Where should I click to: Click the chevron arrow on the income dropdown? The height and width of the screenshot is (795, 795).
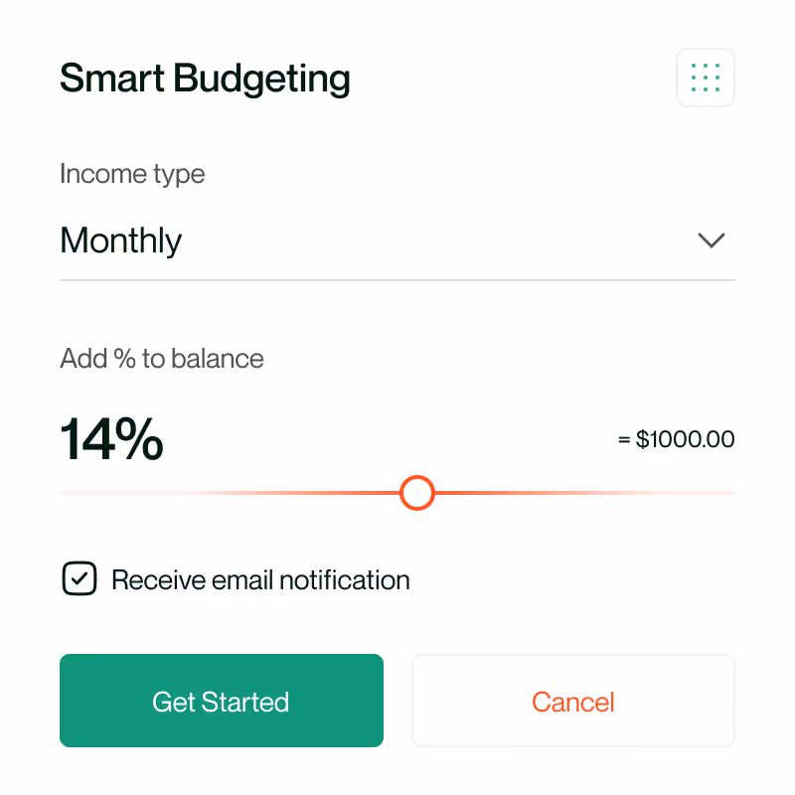click(x=712, y=240)
